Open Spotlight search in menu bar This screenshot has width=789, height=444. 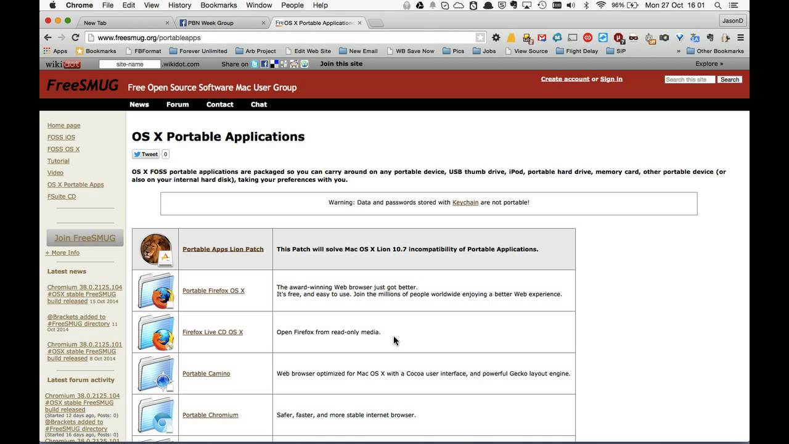click(x=718, y=5)
